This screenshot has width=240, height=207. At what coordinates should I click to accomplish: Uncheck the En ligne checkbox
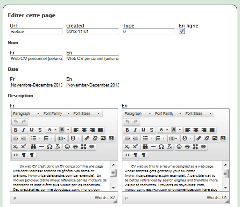(x=182, y=31)
